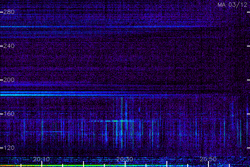Click the 280 frequency axis label
The width and height of the screenshot is (250, 167).
(9, 12)
